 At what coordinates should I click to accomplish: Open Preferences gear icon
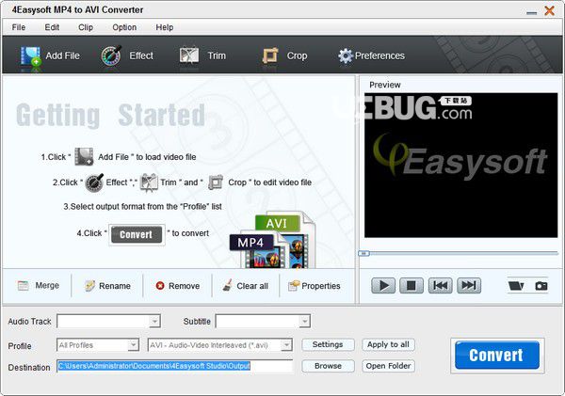coord(346,55)
